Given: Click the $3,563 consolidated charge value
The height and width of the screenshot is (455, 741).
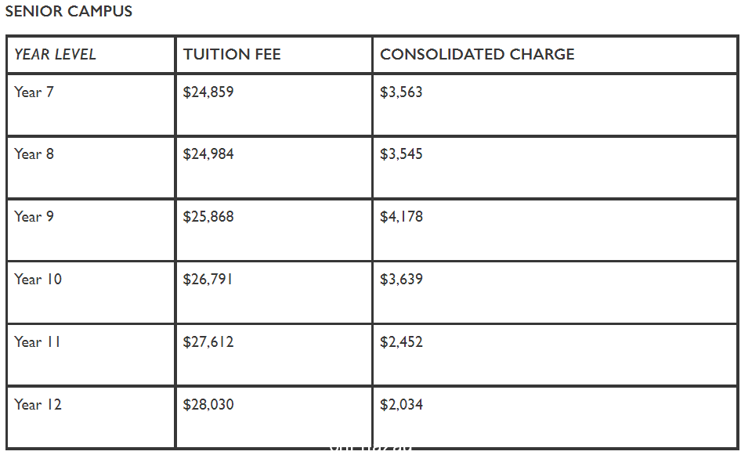Looking at the screenshot, I should point(401,92).
